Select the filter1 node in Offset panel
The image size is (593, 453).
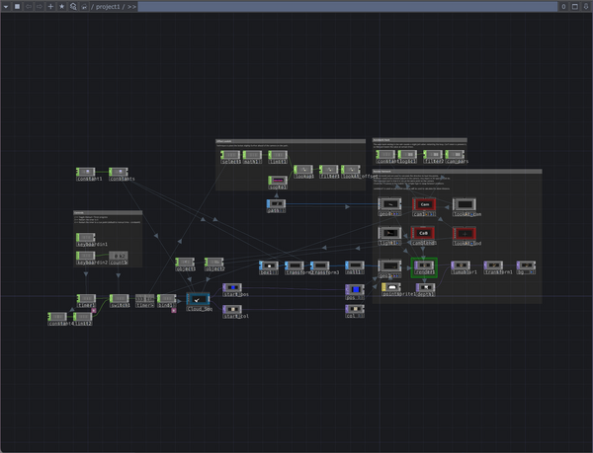[x=329, y=170]
